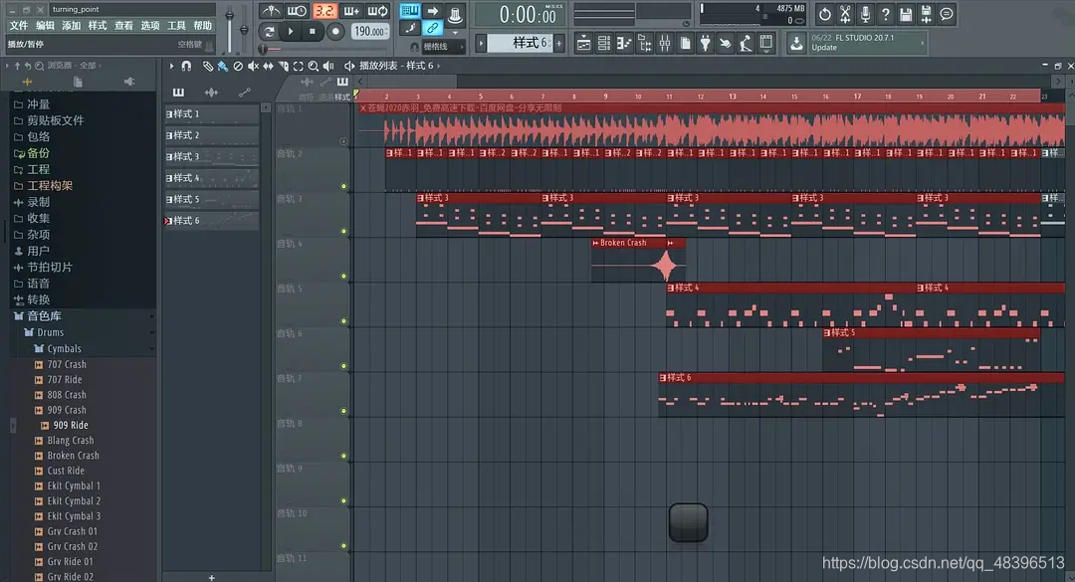The height and width of the screenshot is (582, 1075).
Task: Open the channel rack icon
Action: tap(604, 44)
